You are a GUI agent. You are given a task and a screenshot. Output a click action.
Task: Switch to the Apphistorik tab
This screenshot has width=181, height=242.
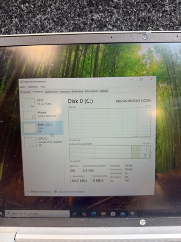[x=51, y=92]
